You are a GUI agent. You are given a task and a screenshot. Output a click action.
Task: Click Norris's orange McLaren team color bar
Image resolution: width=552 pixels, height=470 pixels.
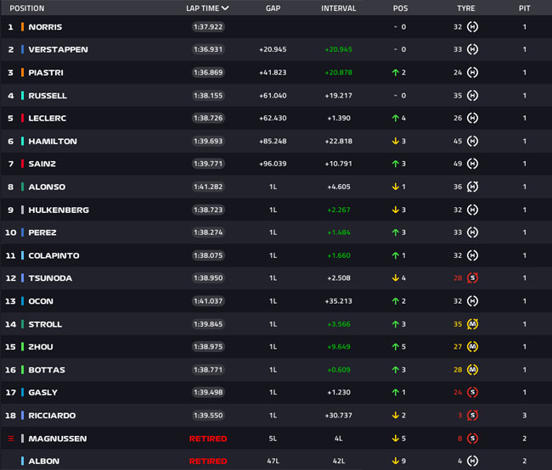click(x=22, y=27)
